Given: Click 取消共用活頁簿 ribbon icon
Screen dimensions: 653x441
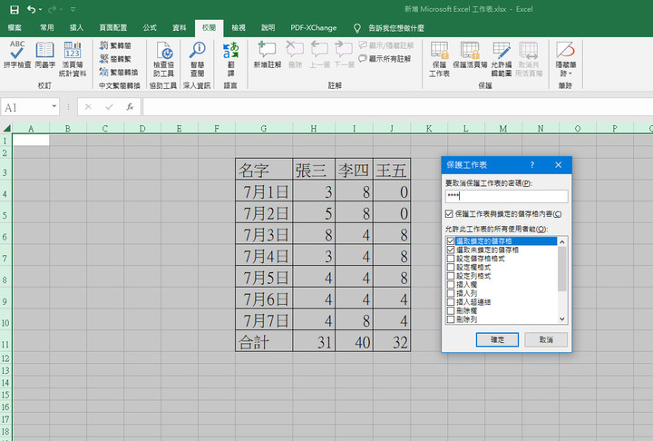Looking at the screenshot, I should click(529, 59).
